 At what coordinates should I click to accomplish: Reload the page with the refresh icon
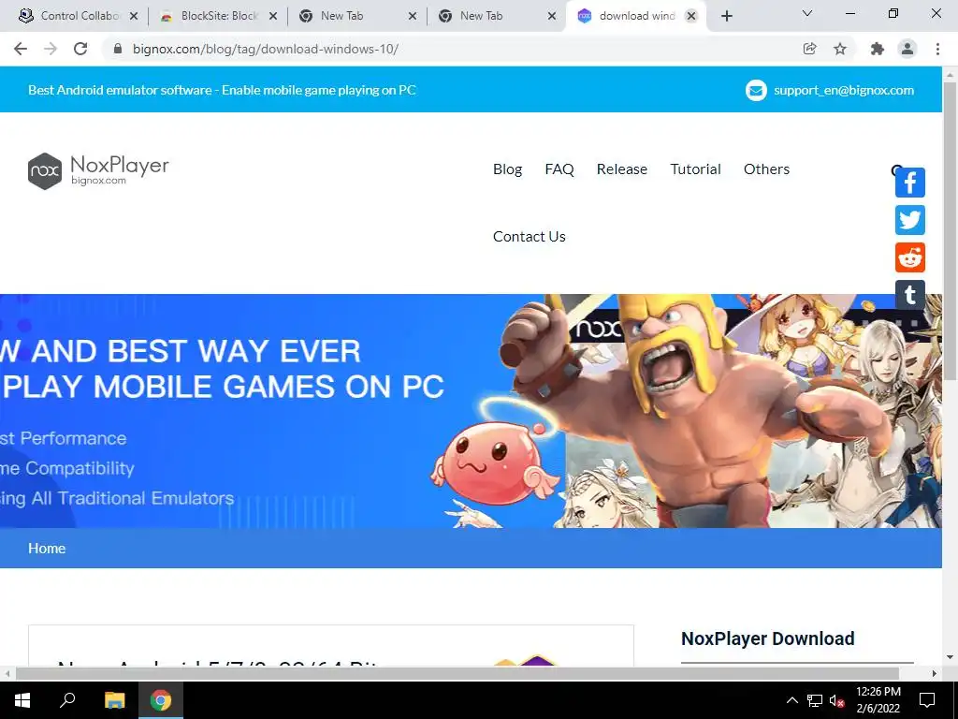[80, 49]
